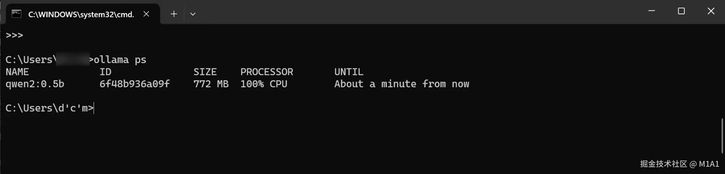The image size is (725, 174).
Task: Click the cmd icon in the tab
Action: click(x=16, y=14)
